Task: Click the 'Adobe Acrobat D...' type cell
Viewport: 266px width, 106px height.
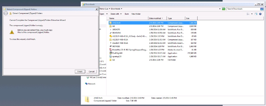Action: pyautogui.click(x=176, y=50)
